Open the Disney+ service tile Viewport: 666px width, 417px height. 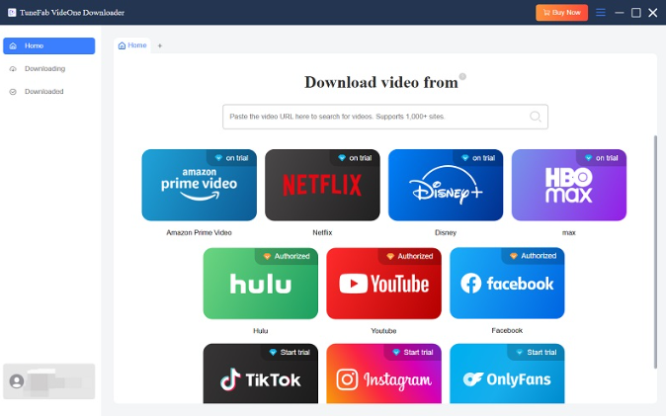(446, 185)
